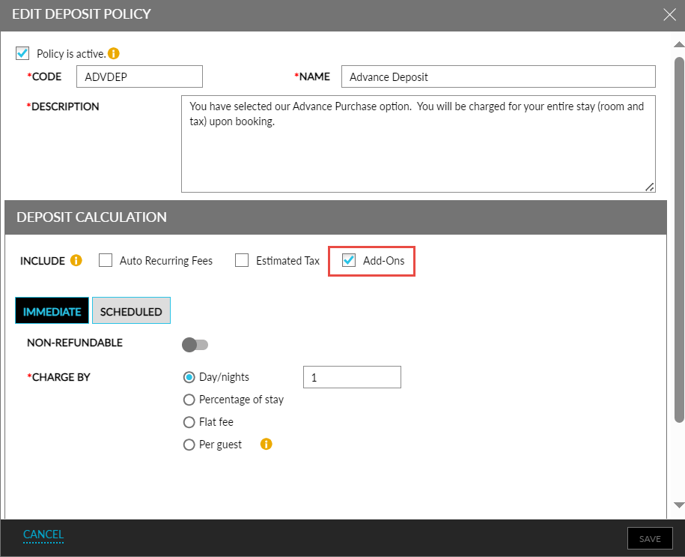Check the Estimated Tax checkbox
The height and width of the screenshot is (557, 685).
(242, 261)
